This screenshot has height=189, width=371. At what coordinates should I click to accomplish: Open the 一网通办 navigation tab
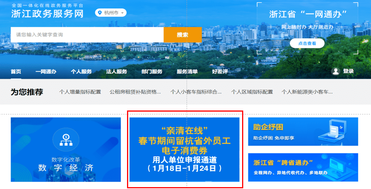pyautogui.click(x=46, y=72)
